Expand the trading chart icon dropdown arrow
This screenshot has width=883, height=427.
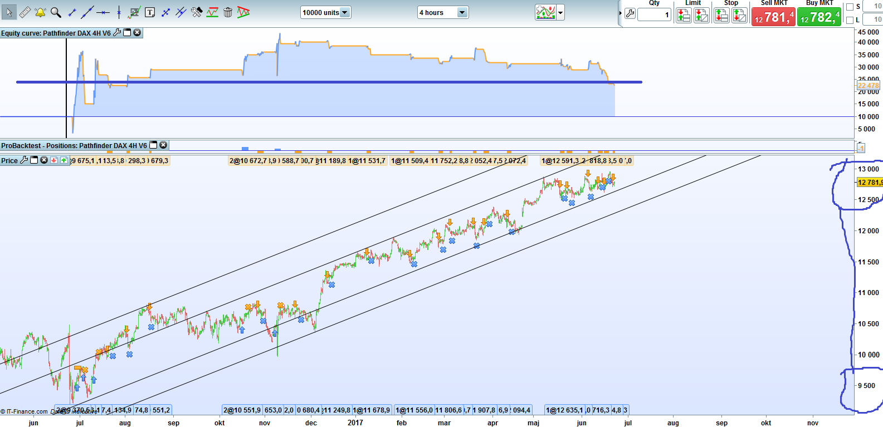tap(560, 12)
